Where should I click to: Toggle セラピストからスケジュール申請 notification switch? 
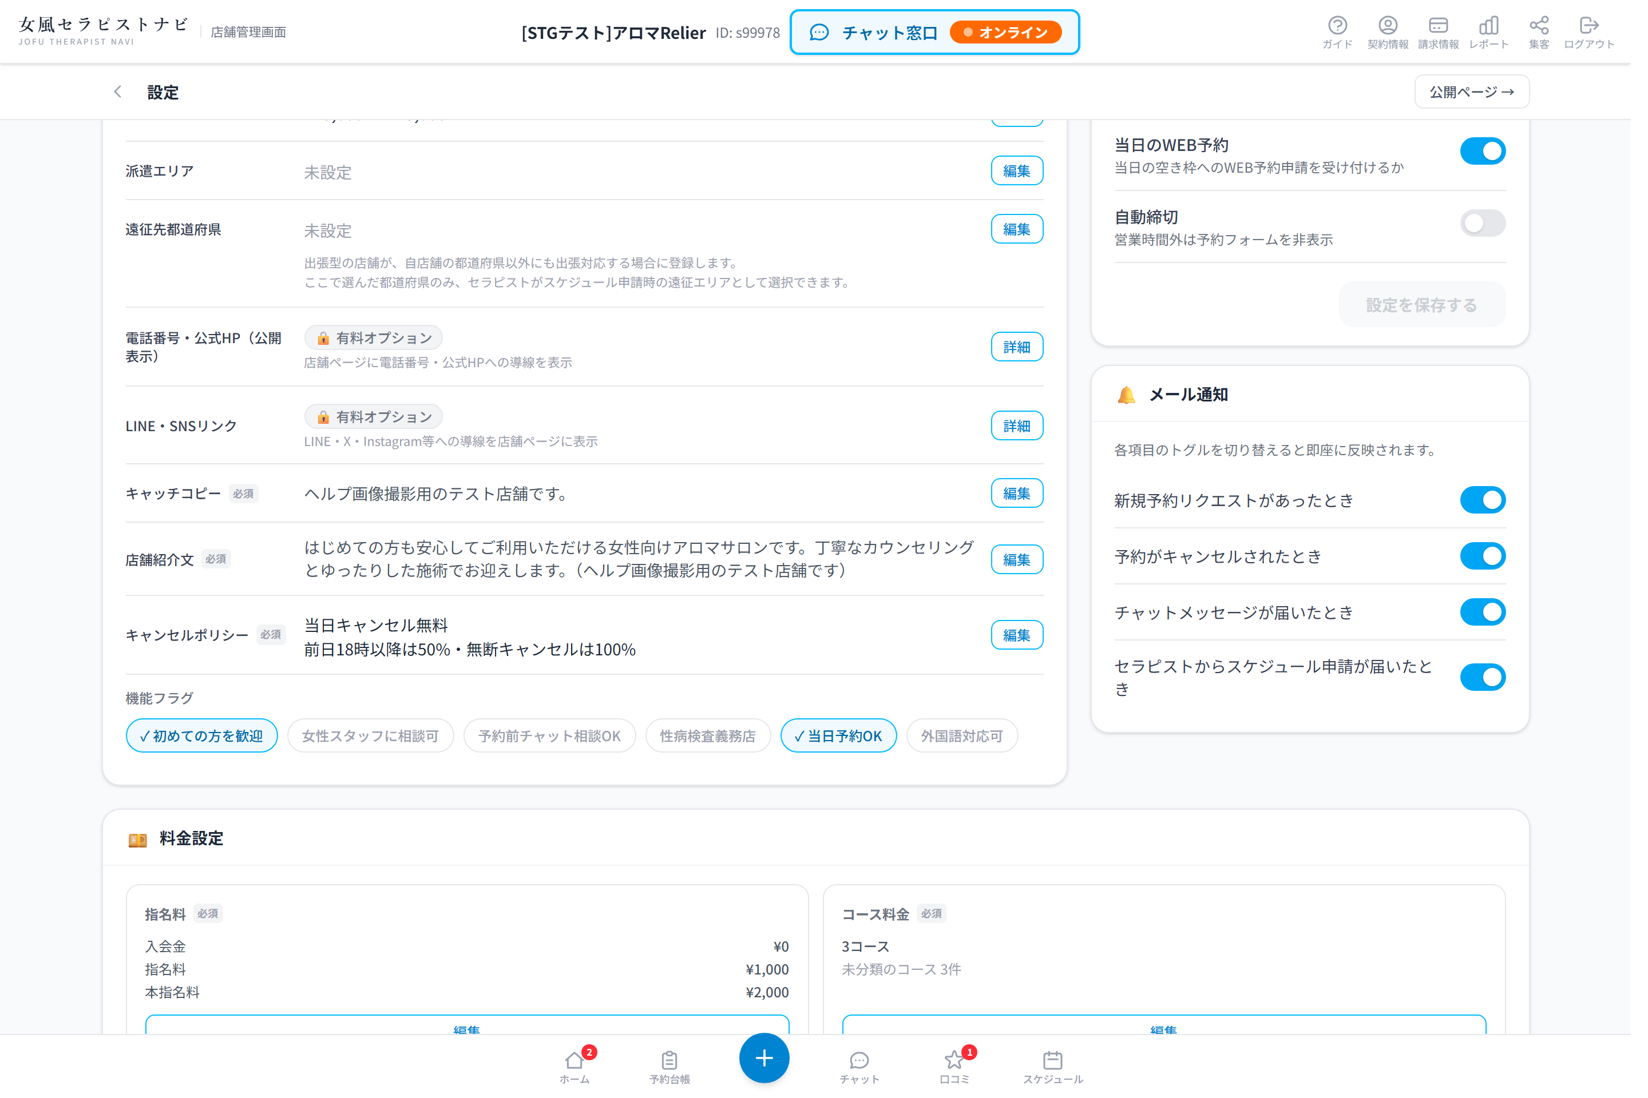pos(1498,684)
